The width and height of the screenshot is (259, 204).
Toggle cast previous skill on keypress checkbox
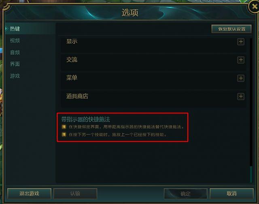coord(64,134)
